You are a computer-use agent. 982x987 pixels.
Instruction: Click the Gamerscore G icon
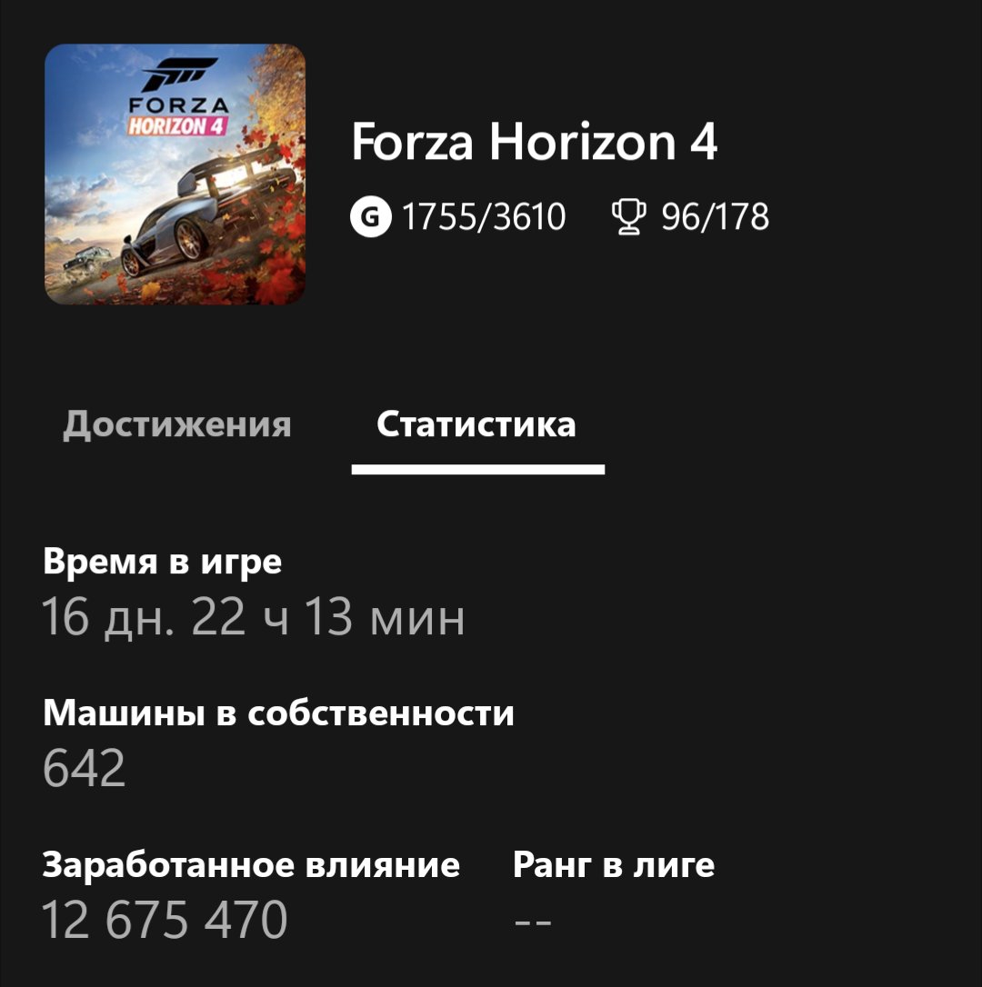371,216
